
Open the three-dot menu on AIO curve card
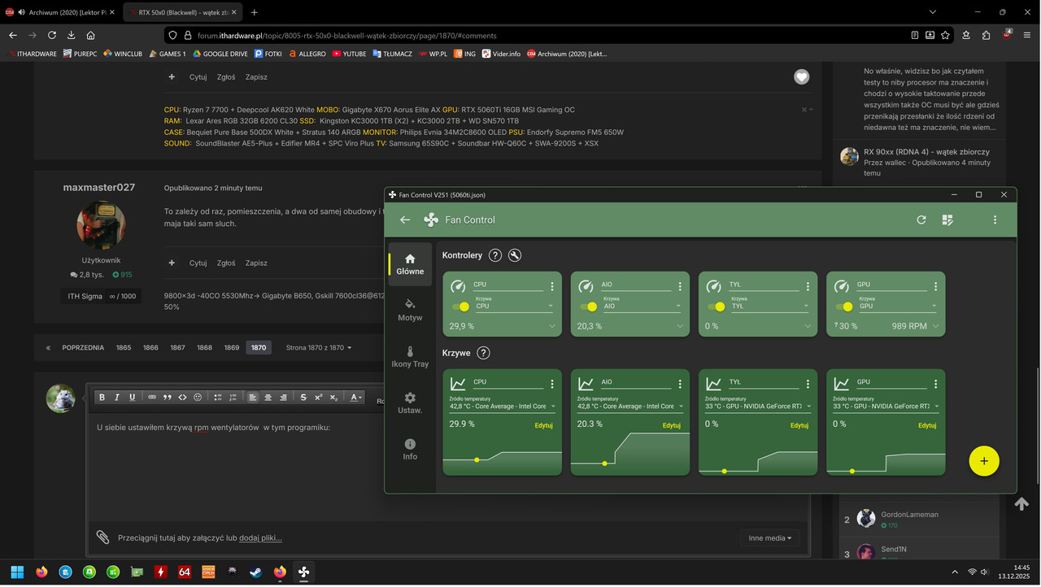[680, 384]
